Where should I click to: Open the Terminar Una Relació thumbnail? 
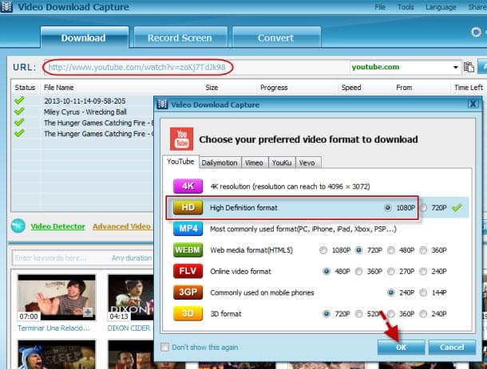(57, 297)
